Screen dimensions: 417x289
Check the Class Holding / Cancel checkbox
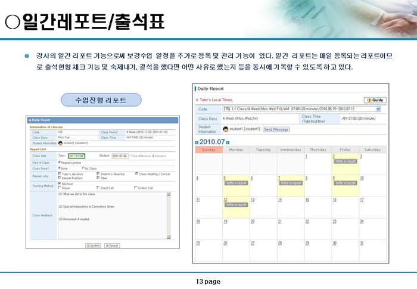(136, 174)
